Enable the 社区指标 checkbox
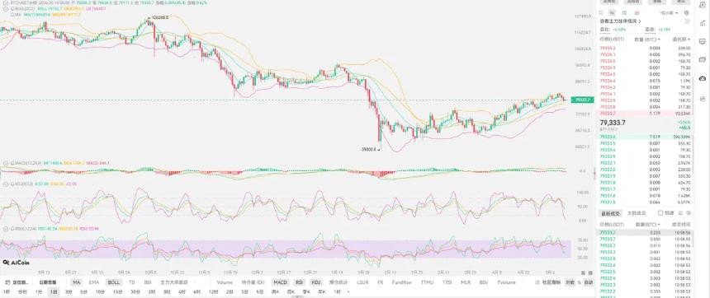Viewport: 710px width, 298px height. pyautogui.click(x=537, y=282)
